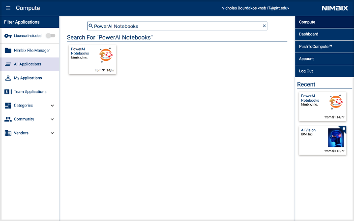Open the Vendors filter

29,133
